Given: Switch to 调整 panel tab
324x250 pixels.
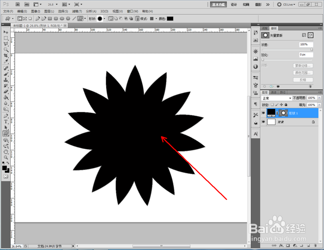Looking at the screenshot, I should [265, 28].
